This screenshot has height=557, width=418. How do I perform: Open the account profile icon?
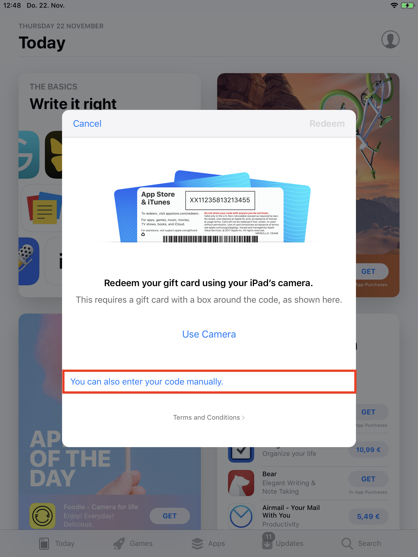[x=390, y=39]
